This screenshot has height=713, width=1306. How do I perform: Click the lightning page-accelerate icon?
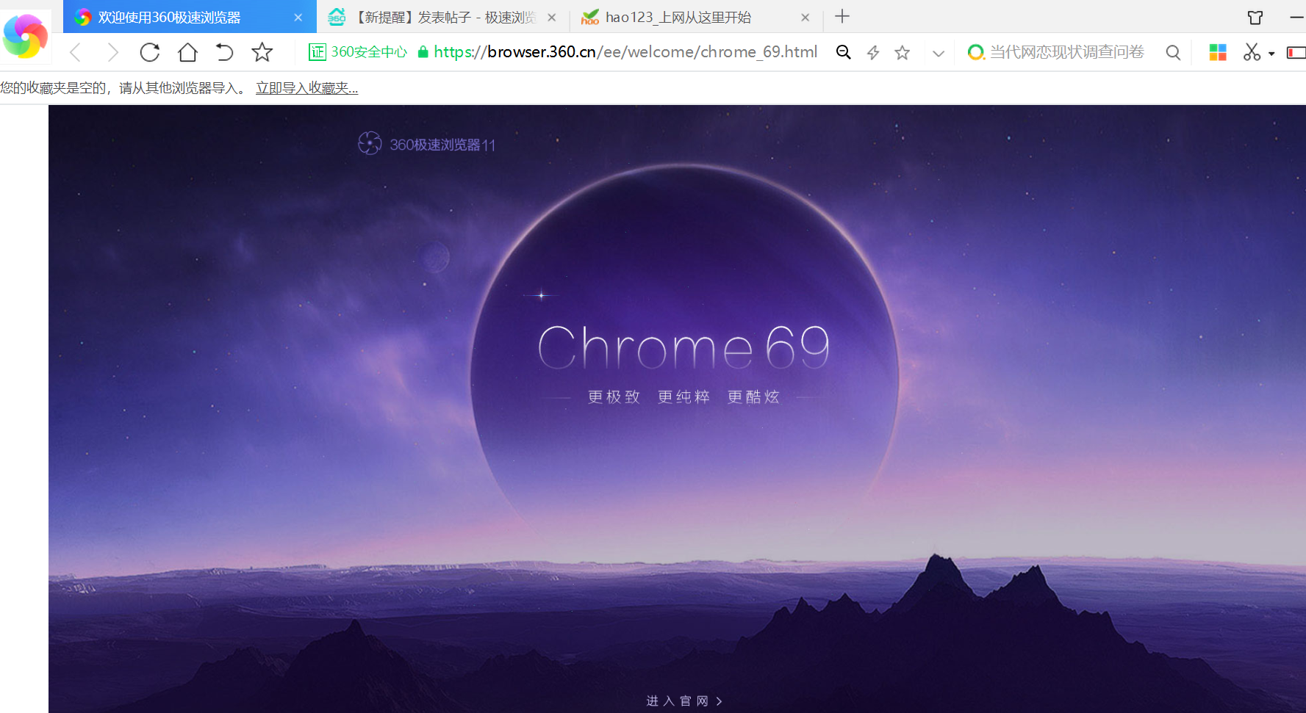872,52
